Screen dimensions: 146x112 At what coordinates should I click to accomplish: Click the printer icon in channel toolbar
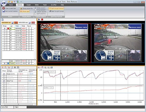pyautogui.click(x=15, y=68)
